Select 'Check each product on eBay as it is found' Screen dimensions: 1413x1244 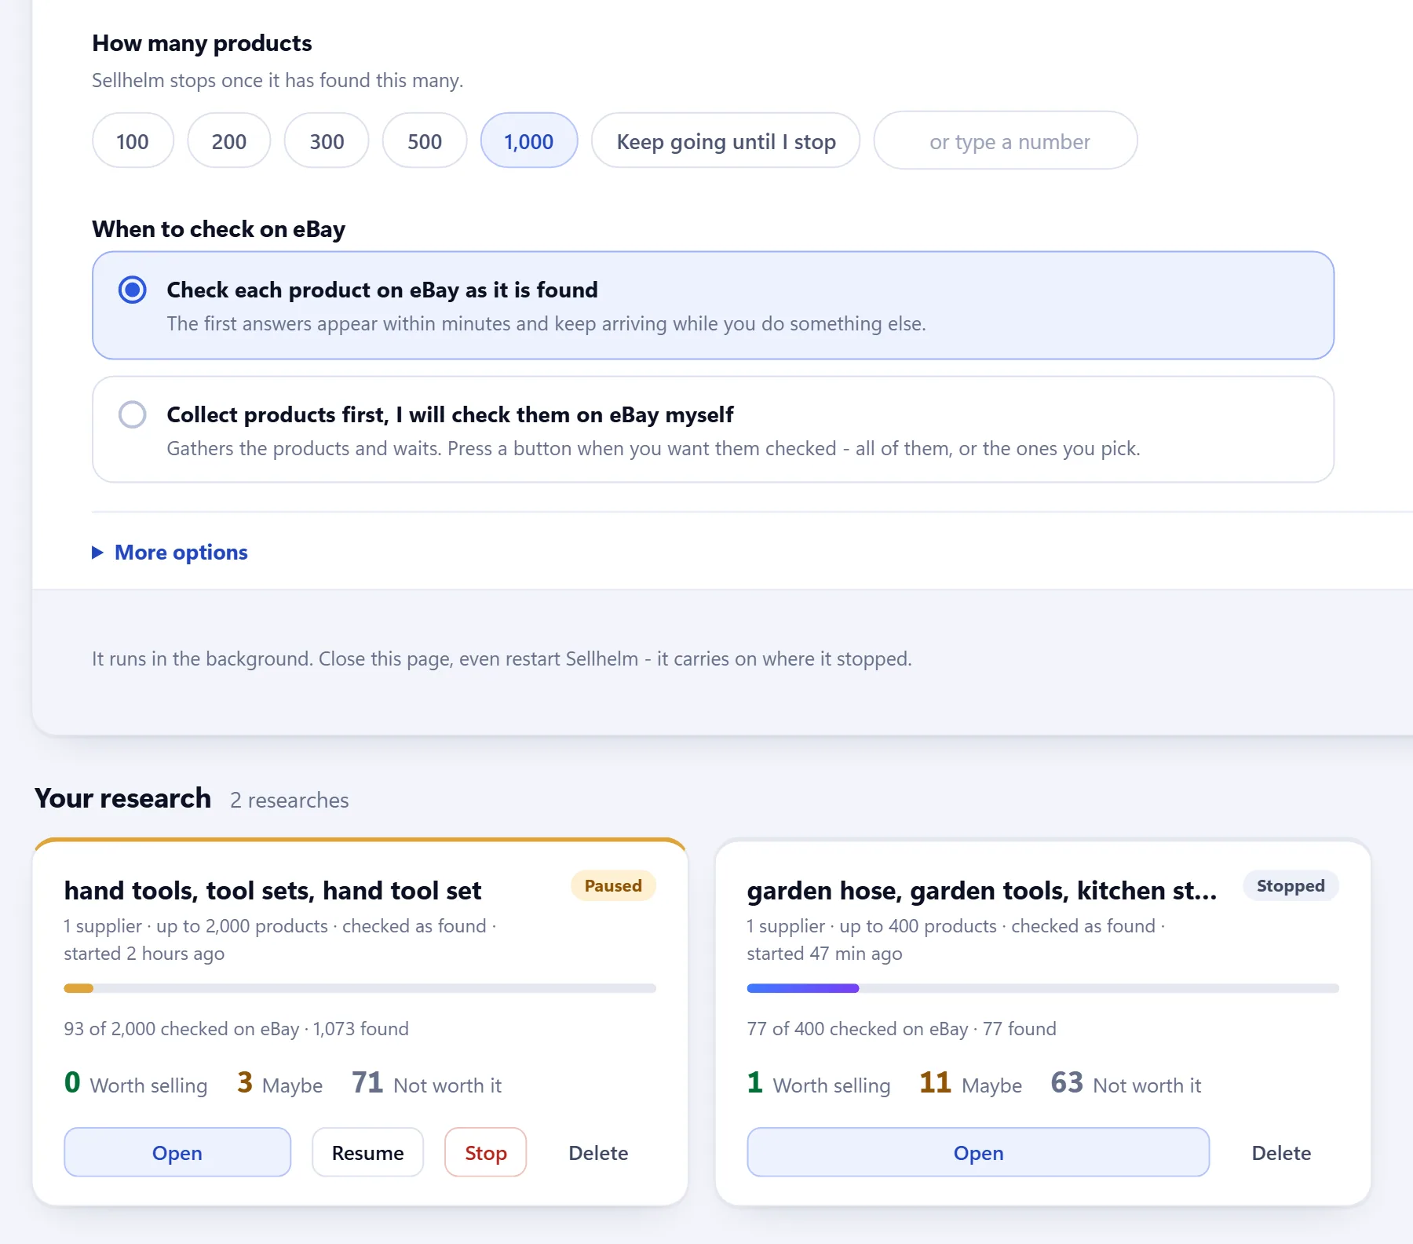[x=713, y=305]
